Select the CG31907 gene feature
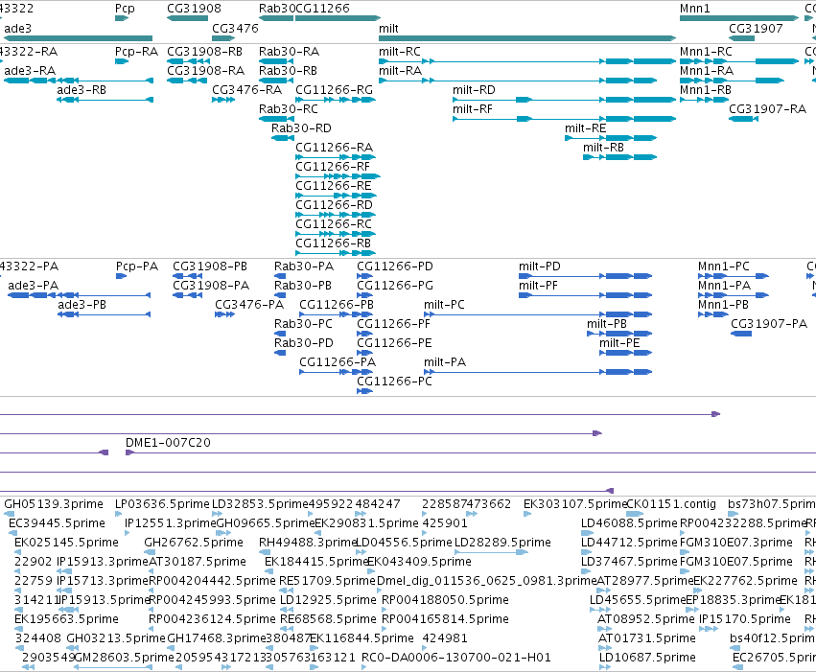Viewport: 816px width, 672px height. click(741, 38)
